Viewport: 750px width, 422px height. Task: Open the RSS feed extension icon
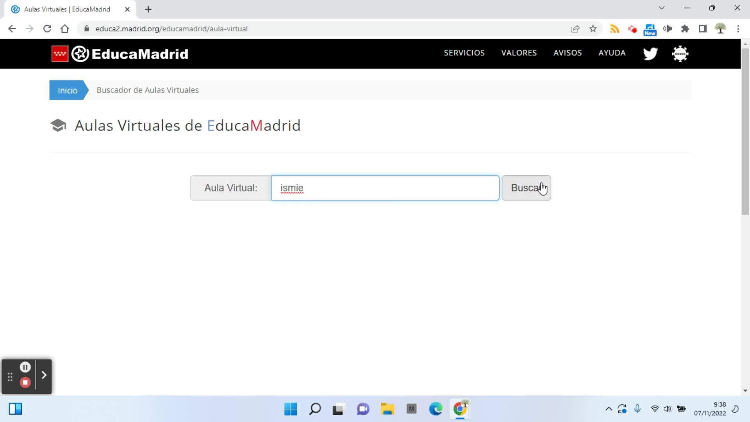coord(614,29)
